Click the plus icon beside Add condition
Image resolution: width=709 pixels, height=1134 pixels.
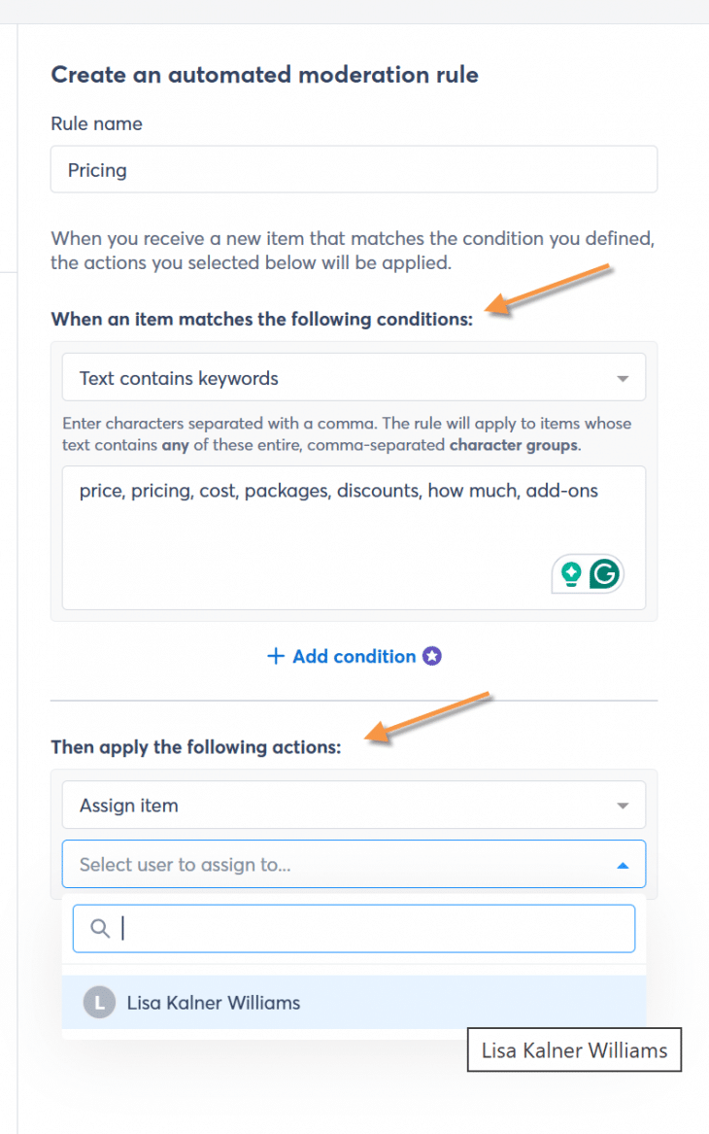(276, 656)
